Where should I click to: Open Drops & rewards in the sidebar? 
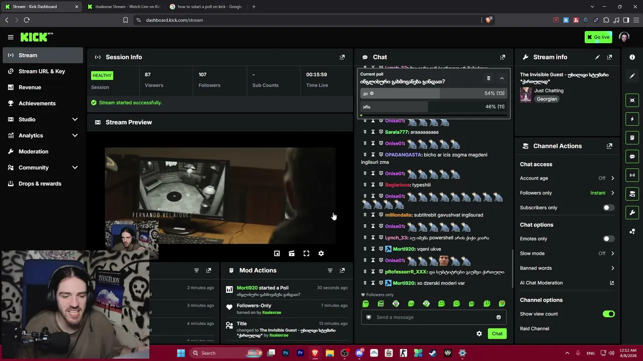coord(43,184)
